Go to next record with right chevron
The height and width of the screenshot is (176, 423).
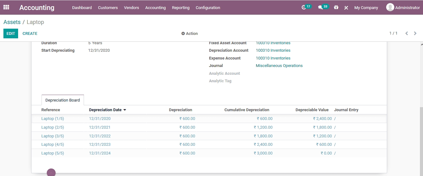(x=415, y=33)
